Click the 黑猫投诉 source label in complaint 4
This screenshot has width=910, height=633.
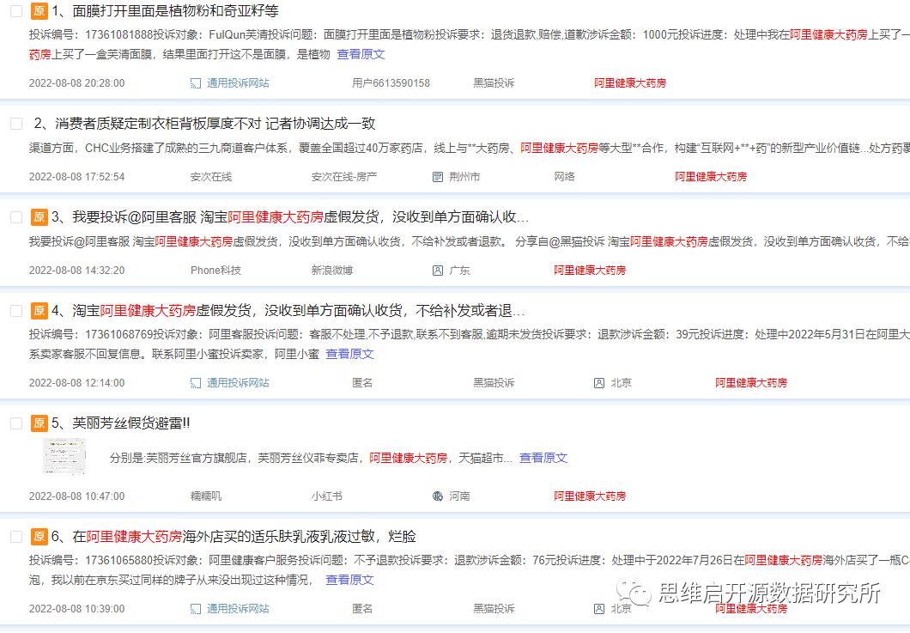(x=493, y=382)
